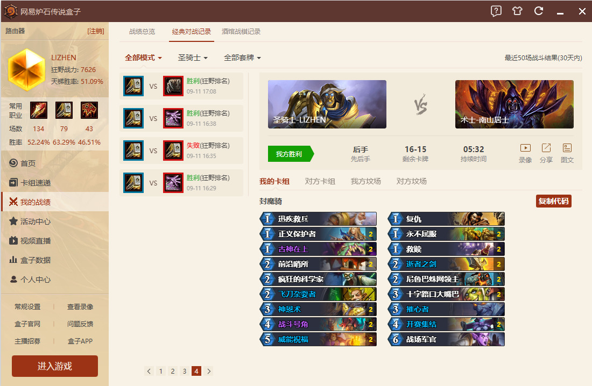Click the refresh icon in title bar
The width and height of the screenshot is (592, 386).
[x=539, y=11]
